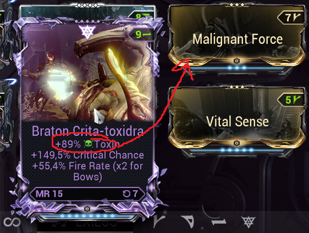Click the infinity symbol in the bottom bar
309x233 pixels.
tap(12, 222)
